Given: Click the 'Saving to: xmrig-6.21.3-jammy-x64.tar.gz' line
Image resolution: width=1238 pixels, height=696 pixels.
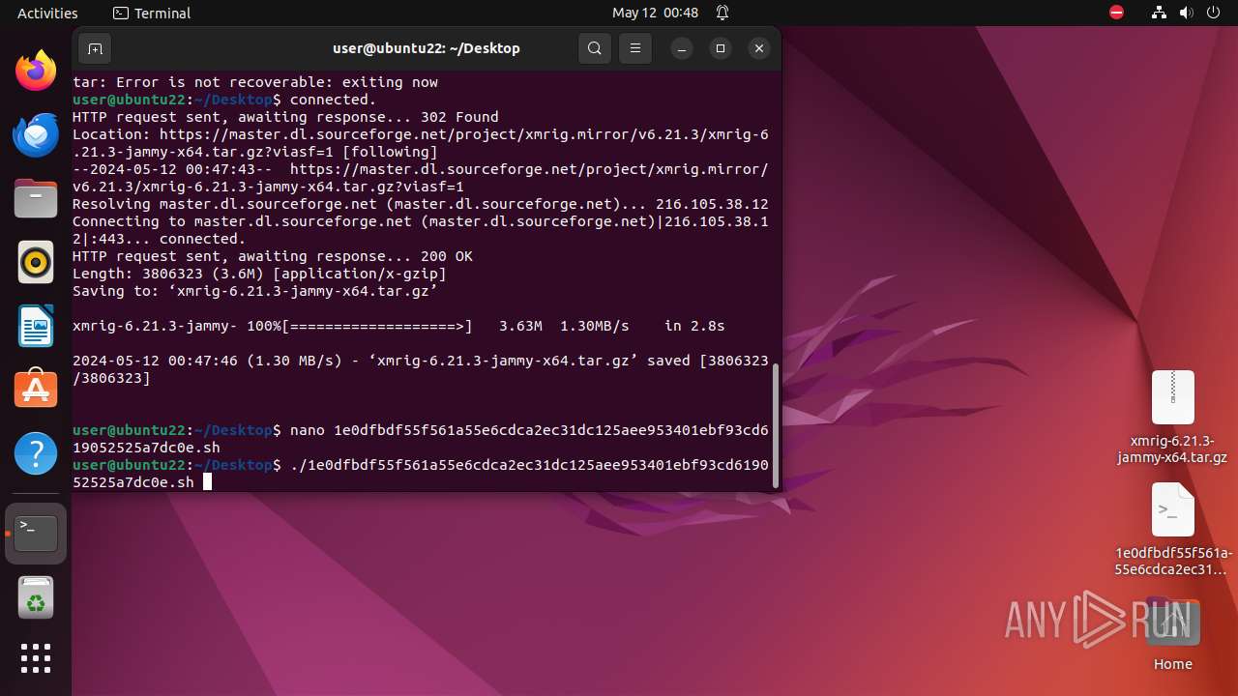Looking at the screenshot, I should (255, 291).
